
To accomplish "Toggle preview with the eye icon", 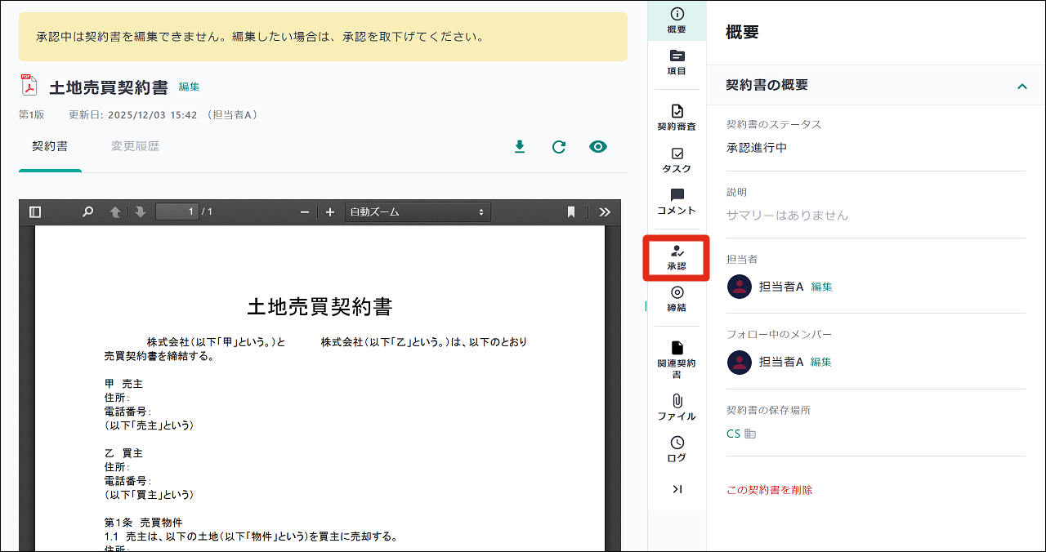I will click(598, 147).
